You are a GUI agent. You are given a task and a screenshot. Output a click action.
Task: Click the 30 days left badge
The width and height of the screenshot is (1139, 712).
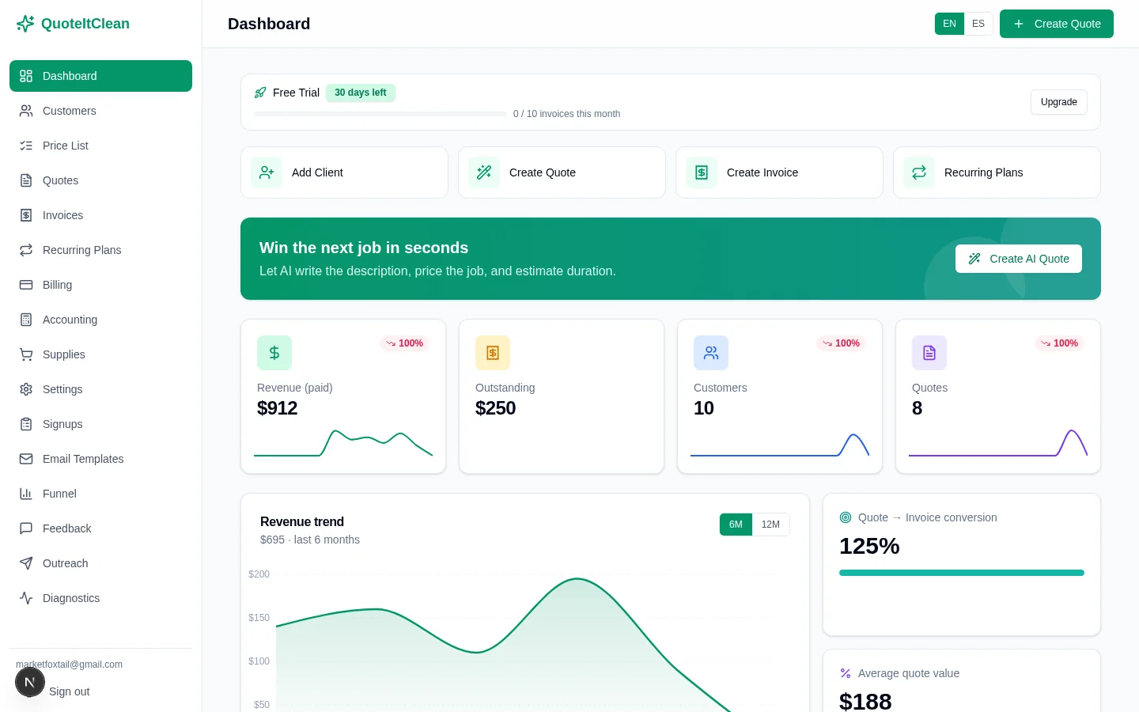pos(361,93)
